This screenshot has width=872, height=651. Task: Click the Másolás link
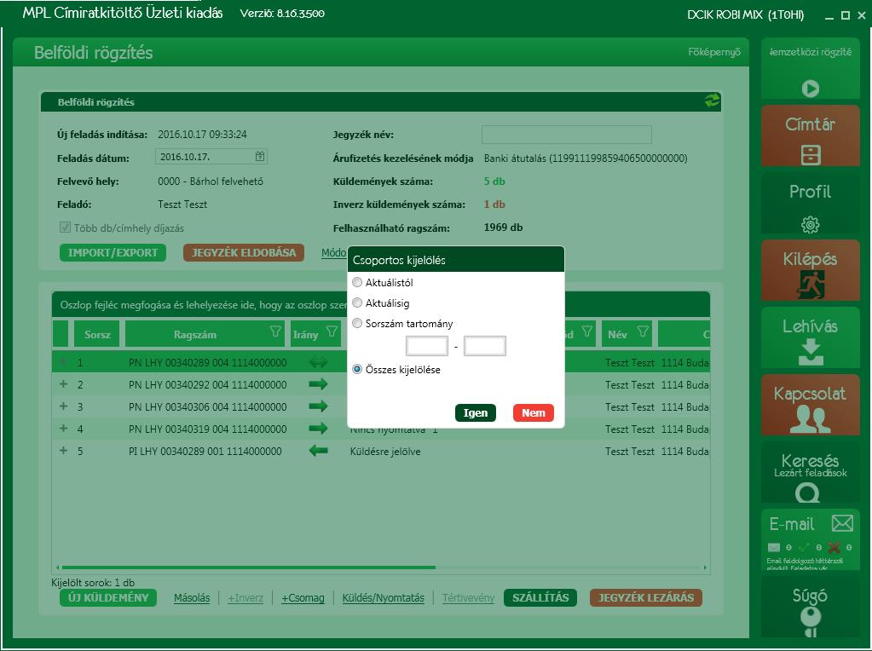(x=192, y=597)
